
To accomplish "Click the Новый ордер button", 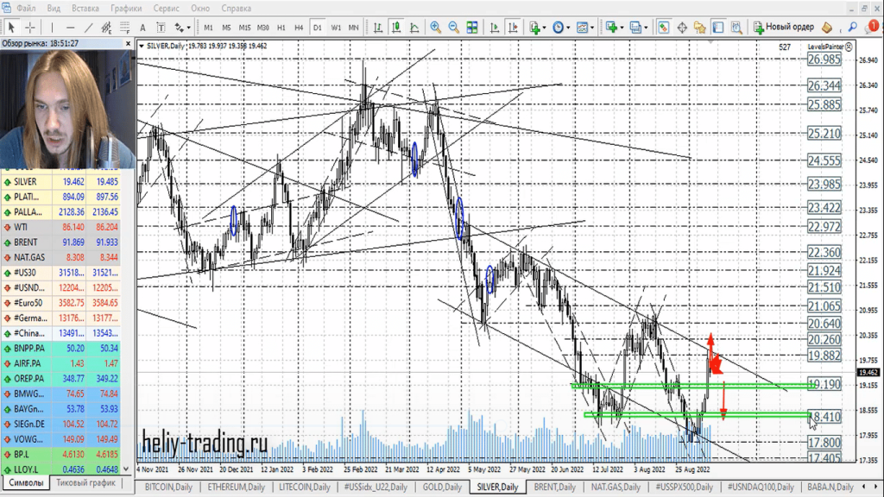I will click(x=783, y=27).
